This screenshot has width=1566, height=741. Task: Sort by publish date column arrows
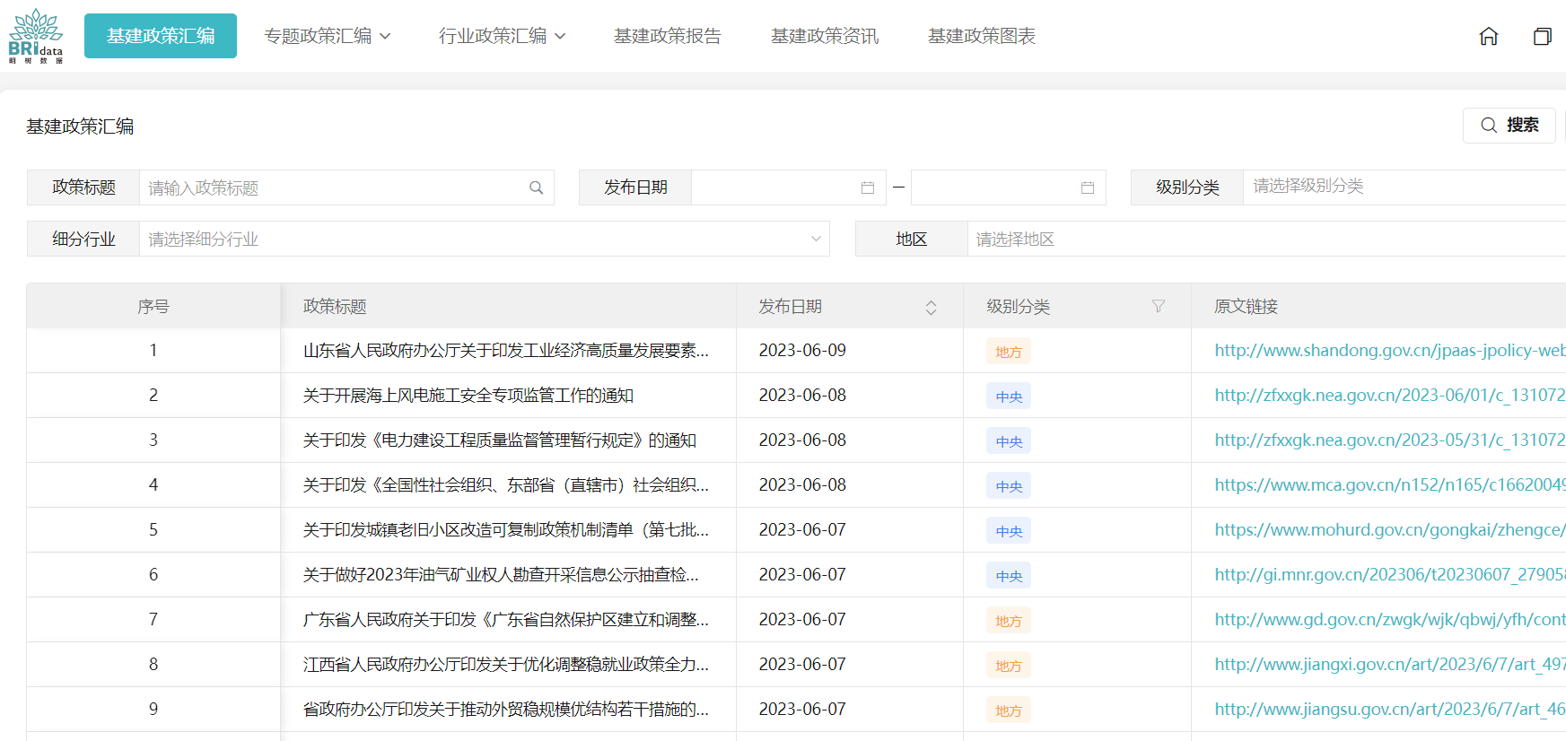click(932, 308)
